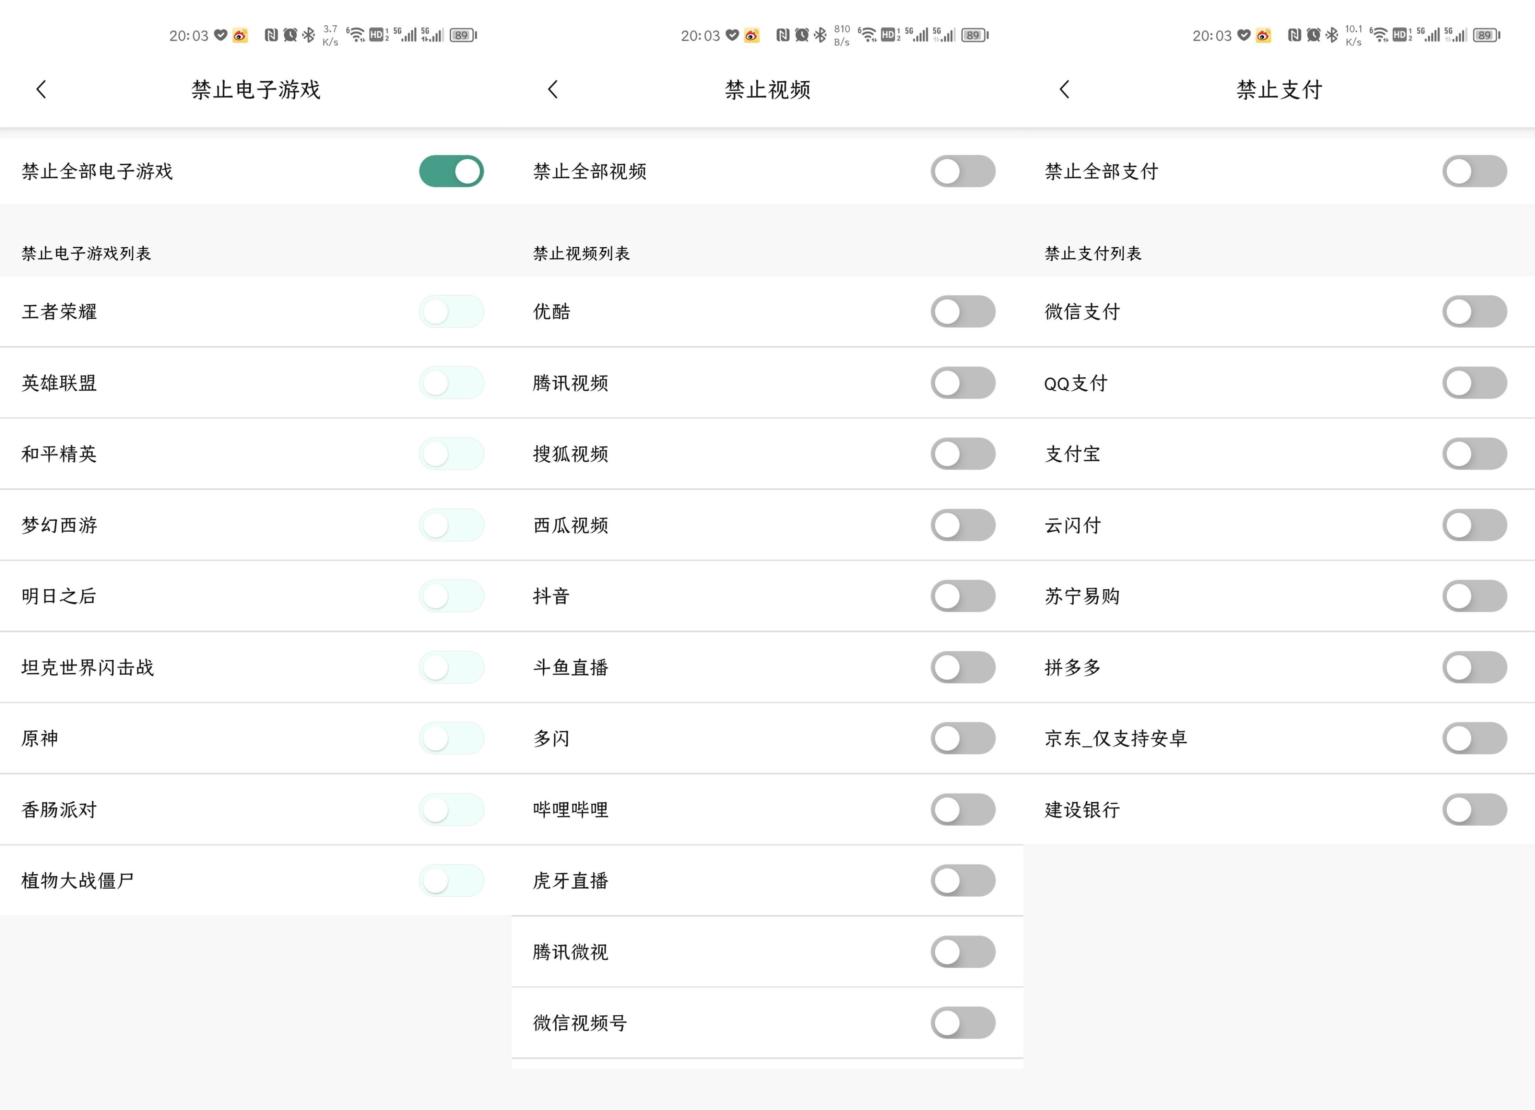Go back from the 禁止支付 screen
Viewport: 1535px width, 1110px height.
click(1065, 89)
